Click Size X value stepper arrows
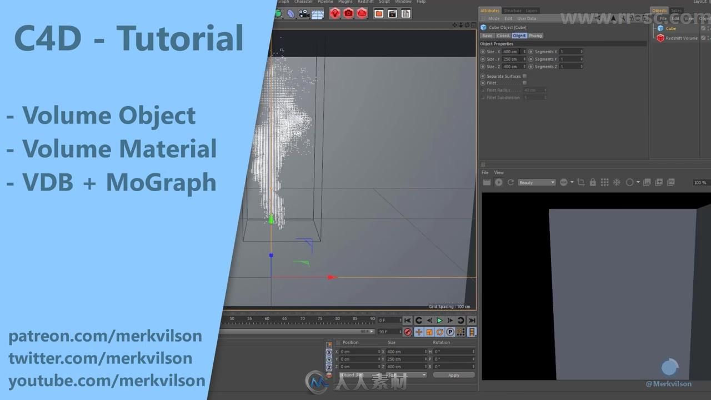The width and height of the screenshot is (711, 400). tap(524, 52)
